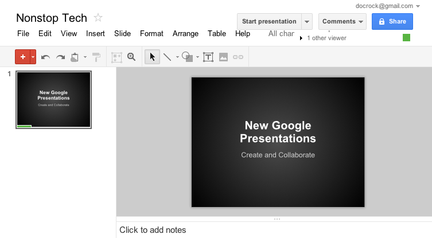The width and height of the screenshot is (432, 238).
Task: Select the zoom magnifier tool
Action: click(x=131, y=57)
